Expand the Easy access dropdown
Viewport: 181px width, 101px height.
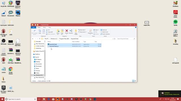tap(82, 32)
